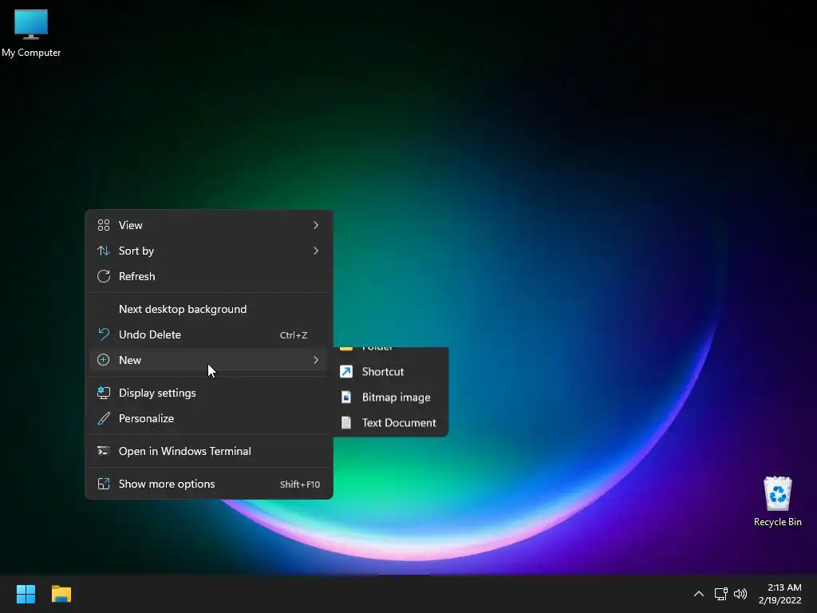The image size is (817, 613).
Task: Open the network status tray icon
Action: (720, 594)
